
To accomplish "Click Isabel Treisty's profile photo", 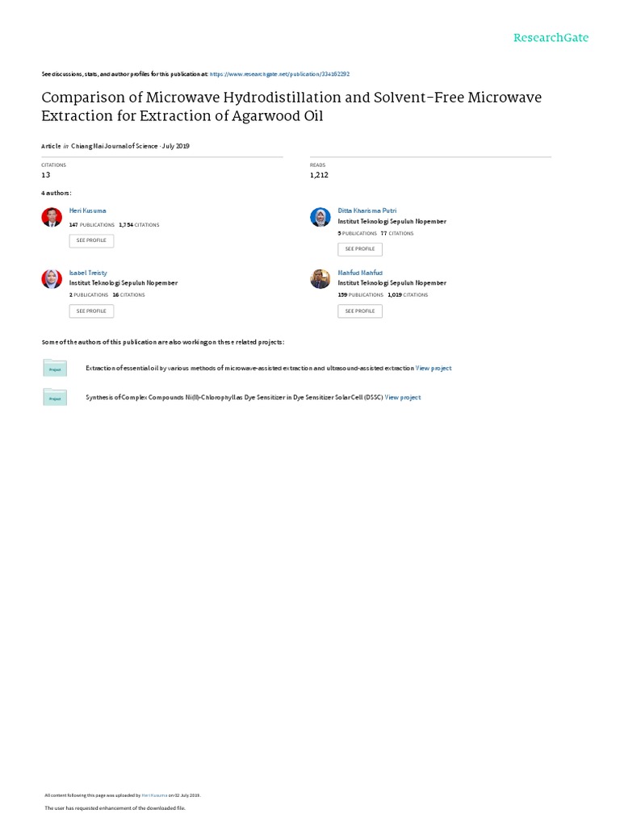I will [52, 279].
